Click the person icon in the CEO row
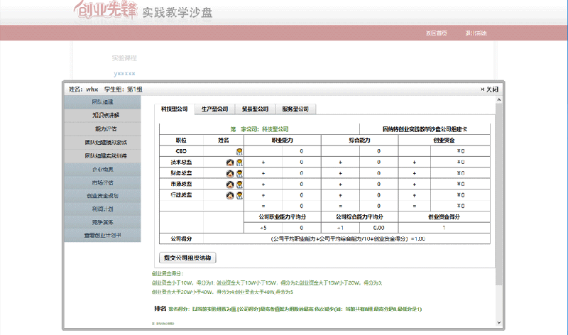The image size is (568, 335). 239,151
